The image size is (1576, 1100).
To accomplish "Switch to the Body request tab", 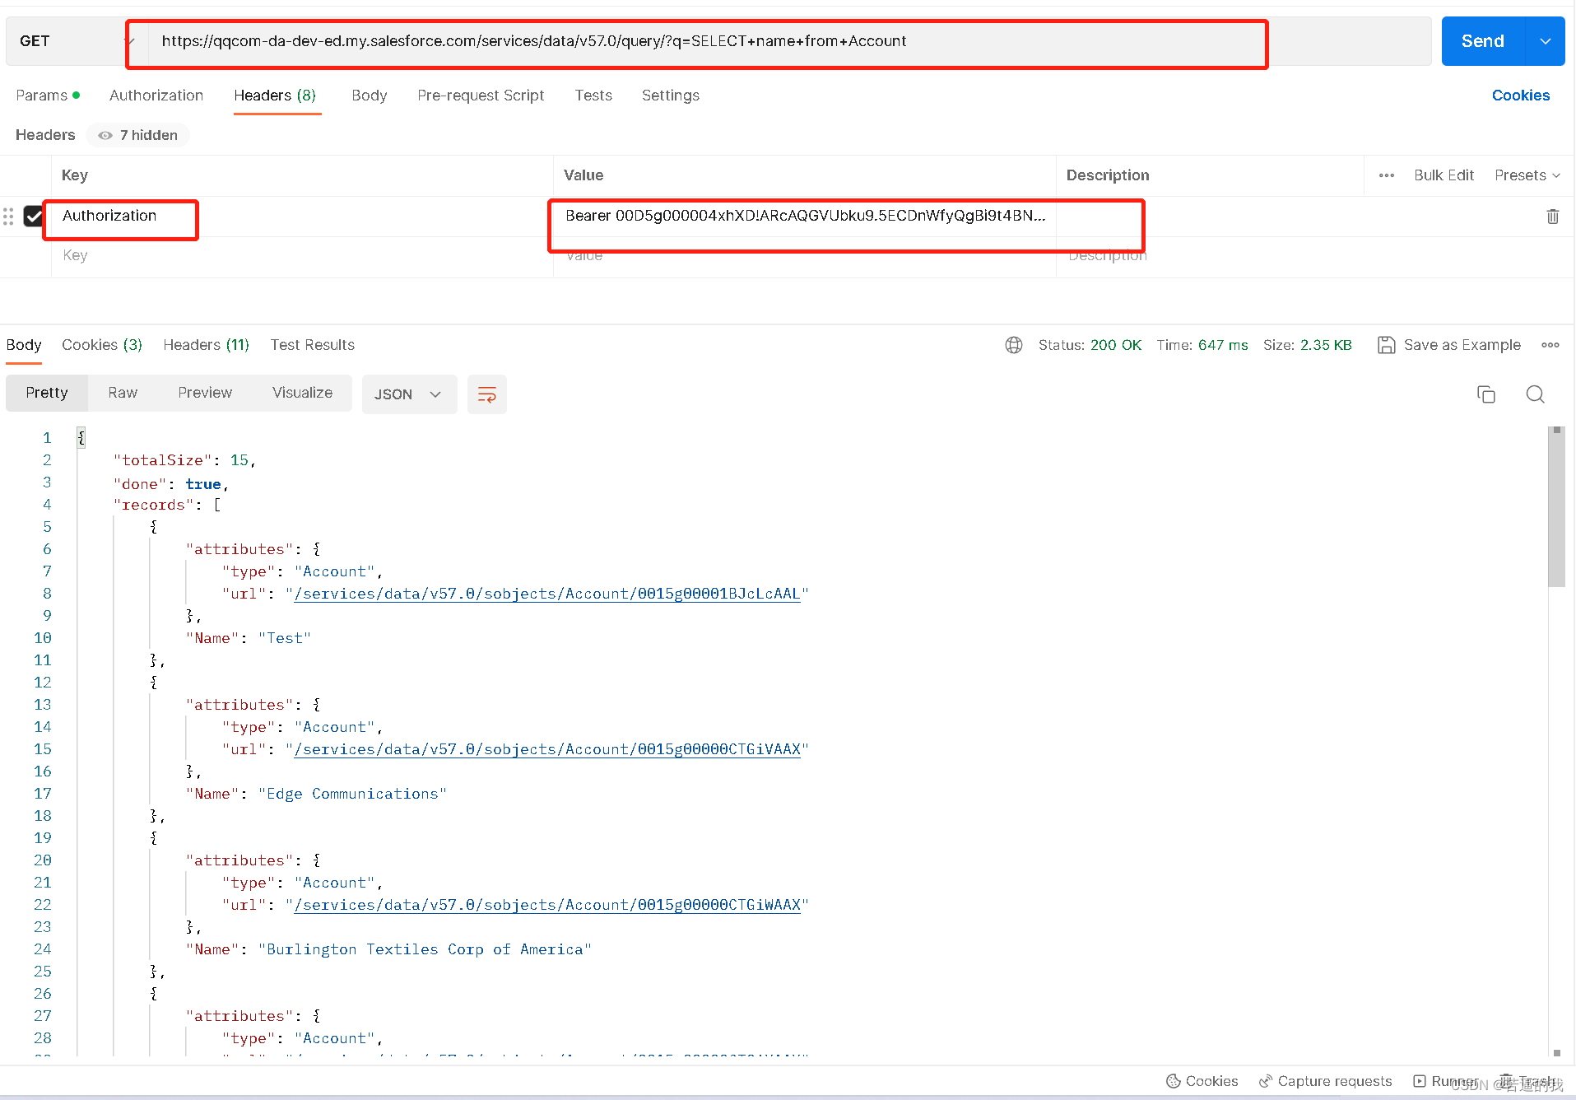I will (x=369, y=96).
